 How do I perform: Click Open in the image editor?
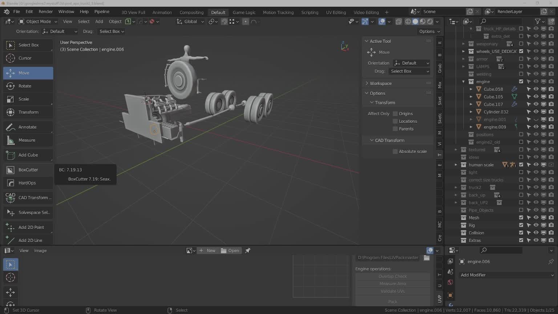(230, 251)
